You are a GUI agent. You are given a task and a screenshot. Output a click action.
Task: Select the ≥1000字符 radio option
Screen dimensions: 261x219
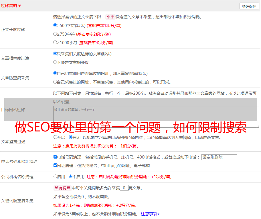coord(55,42)
